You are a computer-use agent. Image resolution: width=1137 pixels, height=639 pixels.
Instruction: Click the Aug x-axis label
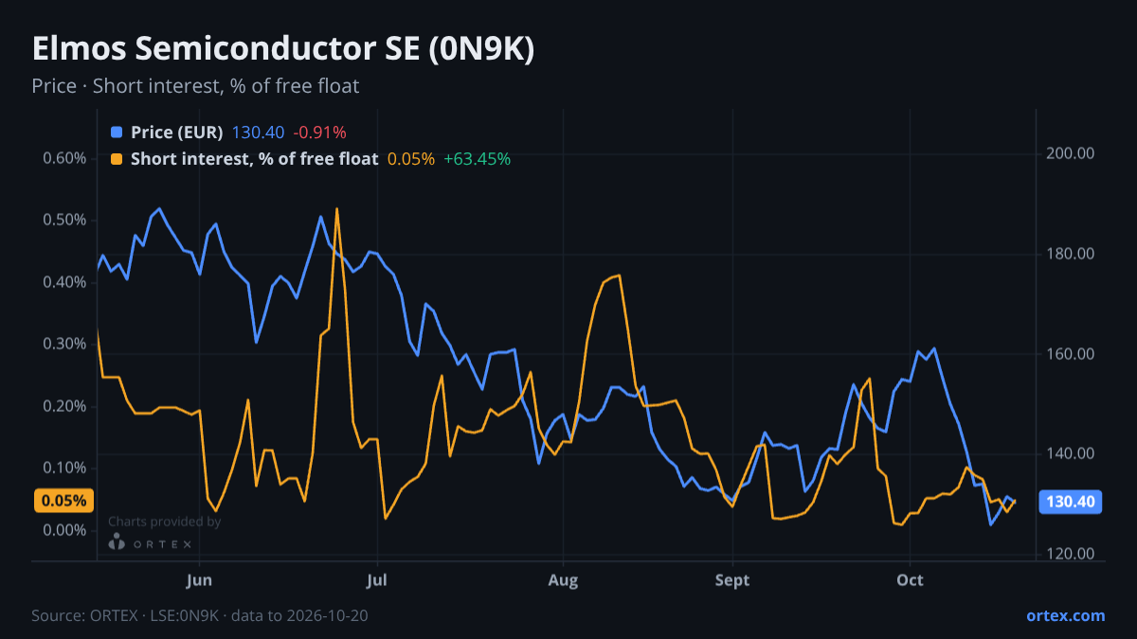point(563,579)
